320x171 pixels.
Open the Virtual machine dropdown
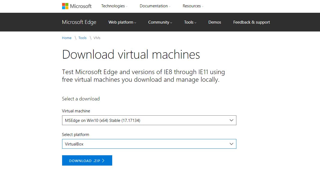[149, 120]
